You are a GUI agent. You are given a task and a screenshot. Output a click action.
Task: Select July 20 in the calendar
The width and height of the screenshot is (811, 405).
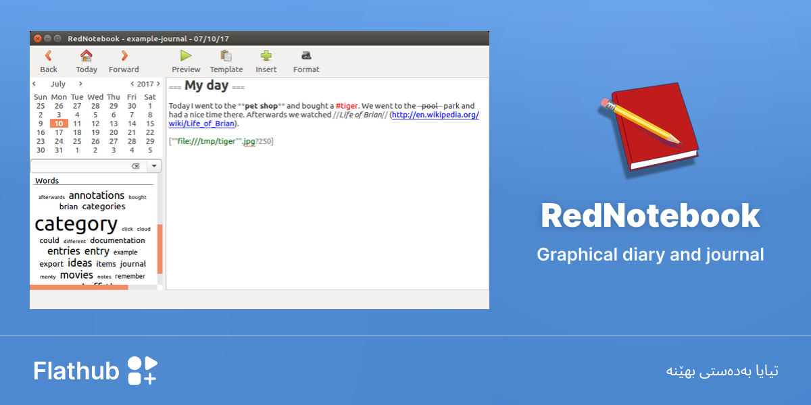[x=114, y=132]
